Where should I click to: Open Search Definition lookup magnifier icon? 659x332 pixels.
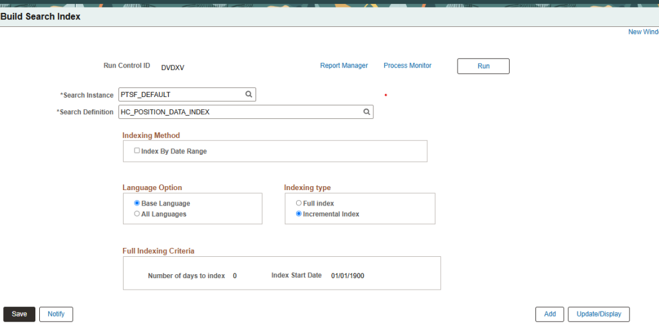(366, 112)
